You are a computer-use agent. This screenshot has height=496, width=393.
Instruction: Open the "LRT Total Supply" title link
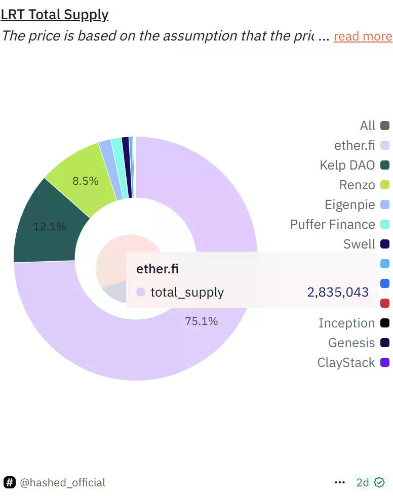pyautogui.click(x=55, y=14)
